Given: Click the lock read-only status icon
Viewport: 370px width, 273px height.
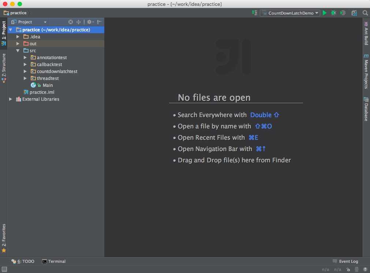Looking at the screenshot, I should (x=348, y=269).
